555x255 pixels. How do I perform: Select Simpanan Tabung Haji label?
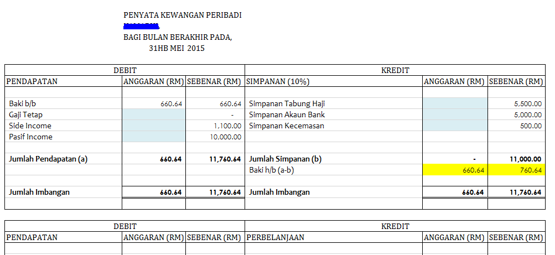287,103
